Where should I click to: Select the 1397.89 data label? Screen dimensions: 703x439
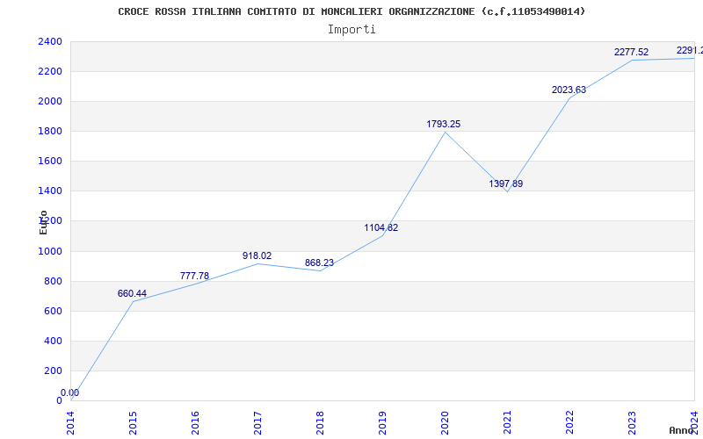coord(506,184)
